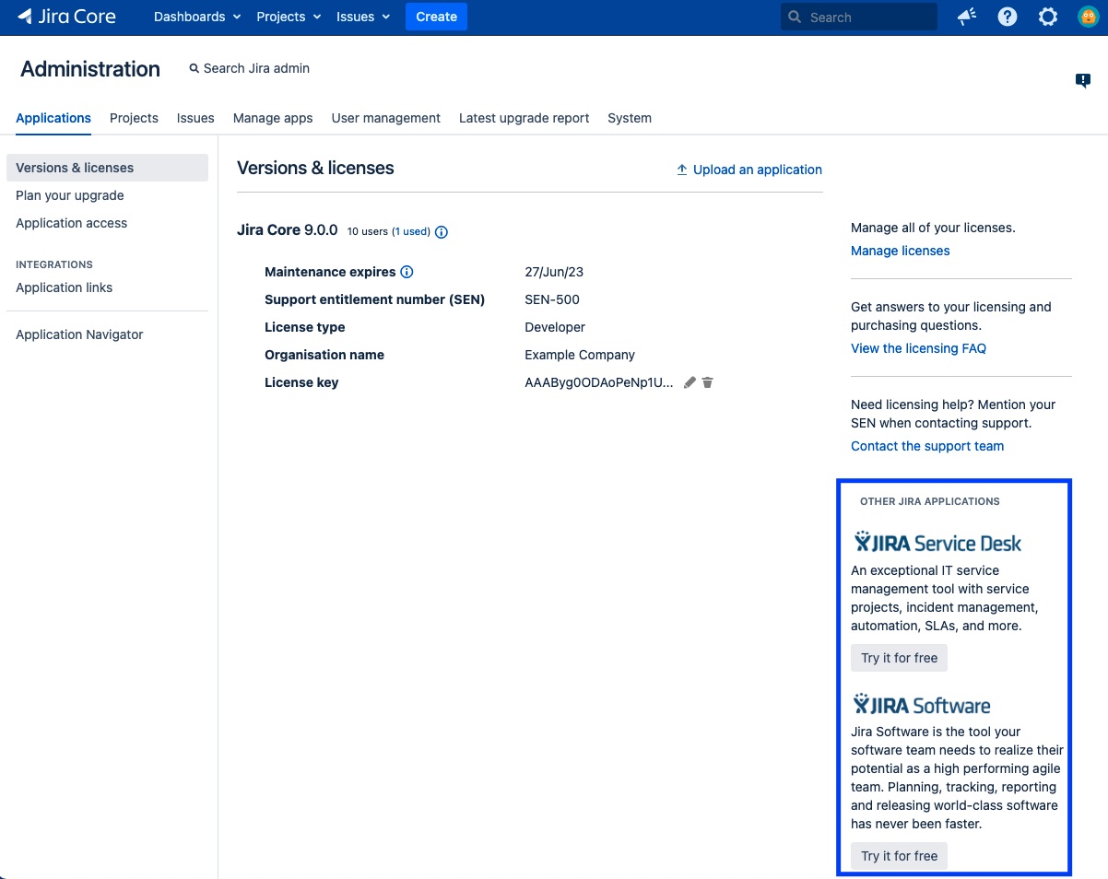This screenshot has width=1108, height=879.
Task: Expand the Issues dropdown in top bar
Action: tap(363, 17)
